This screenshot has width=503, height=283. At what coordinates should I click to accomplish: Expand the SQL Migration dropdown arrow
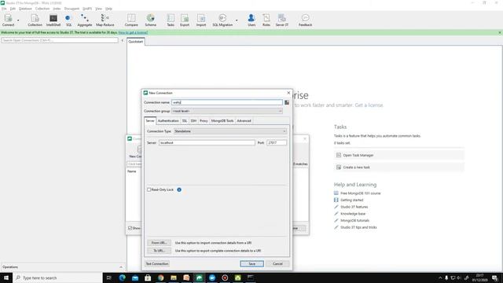(237, 20)
